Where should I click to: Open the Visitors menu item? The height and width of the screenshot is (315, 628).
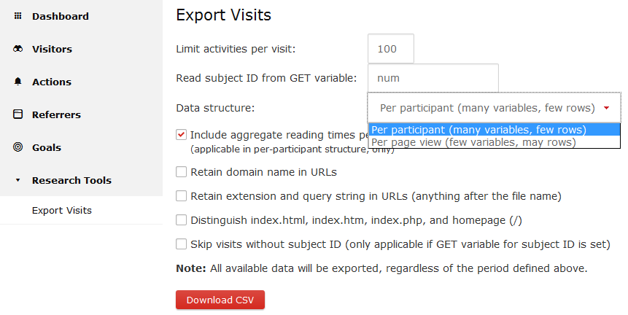point(52,49)
